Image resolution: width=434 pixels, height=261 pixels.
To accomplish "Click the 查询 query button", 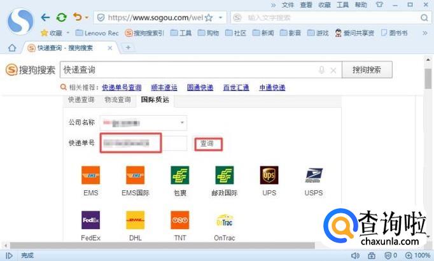I will (x=208, y=144).
